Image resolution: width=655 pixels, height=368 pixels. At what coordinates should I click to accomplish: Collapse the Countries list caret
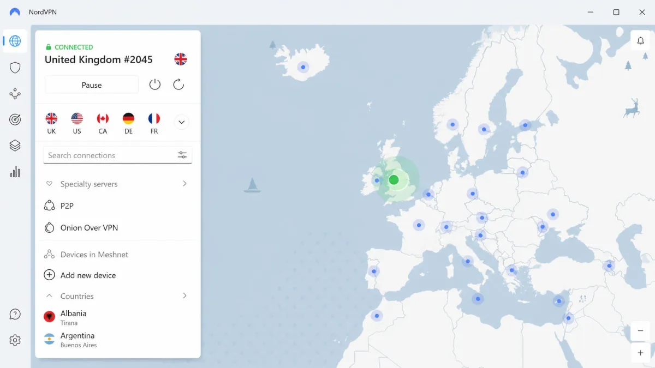coord(49,296)
